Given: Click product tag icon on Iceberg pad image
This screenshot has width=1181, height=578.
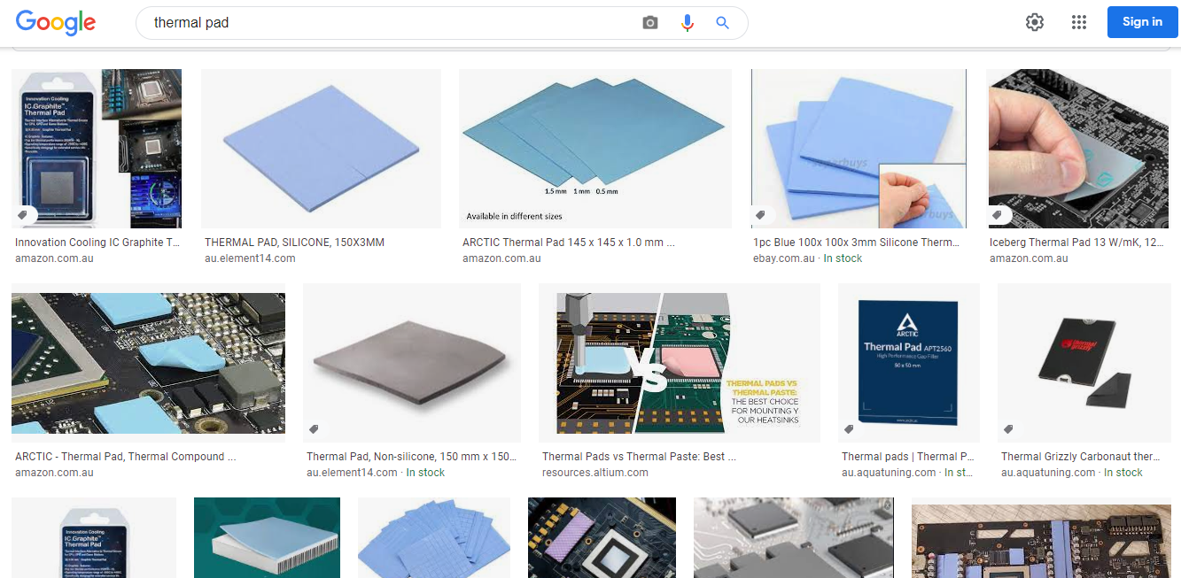Looking at the screenshot, I should pos(998,215).
